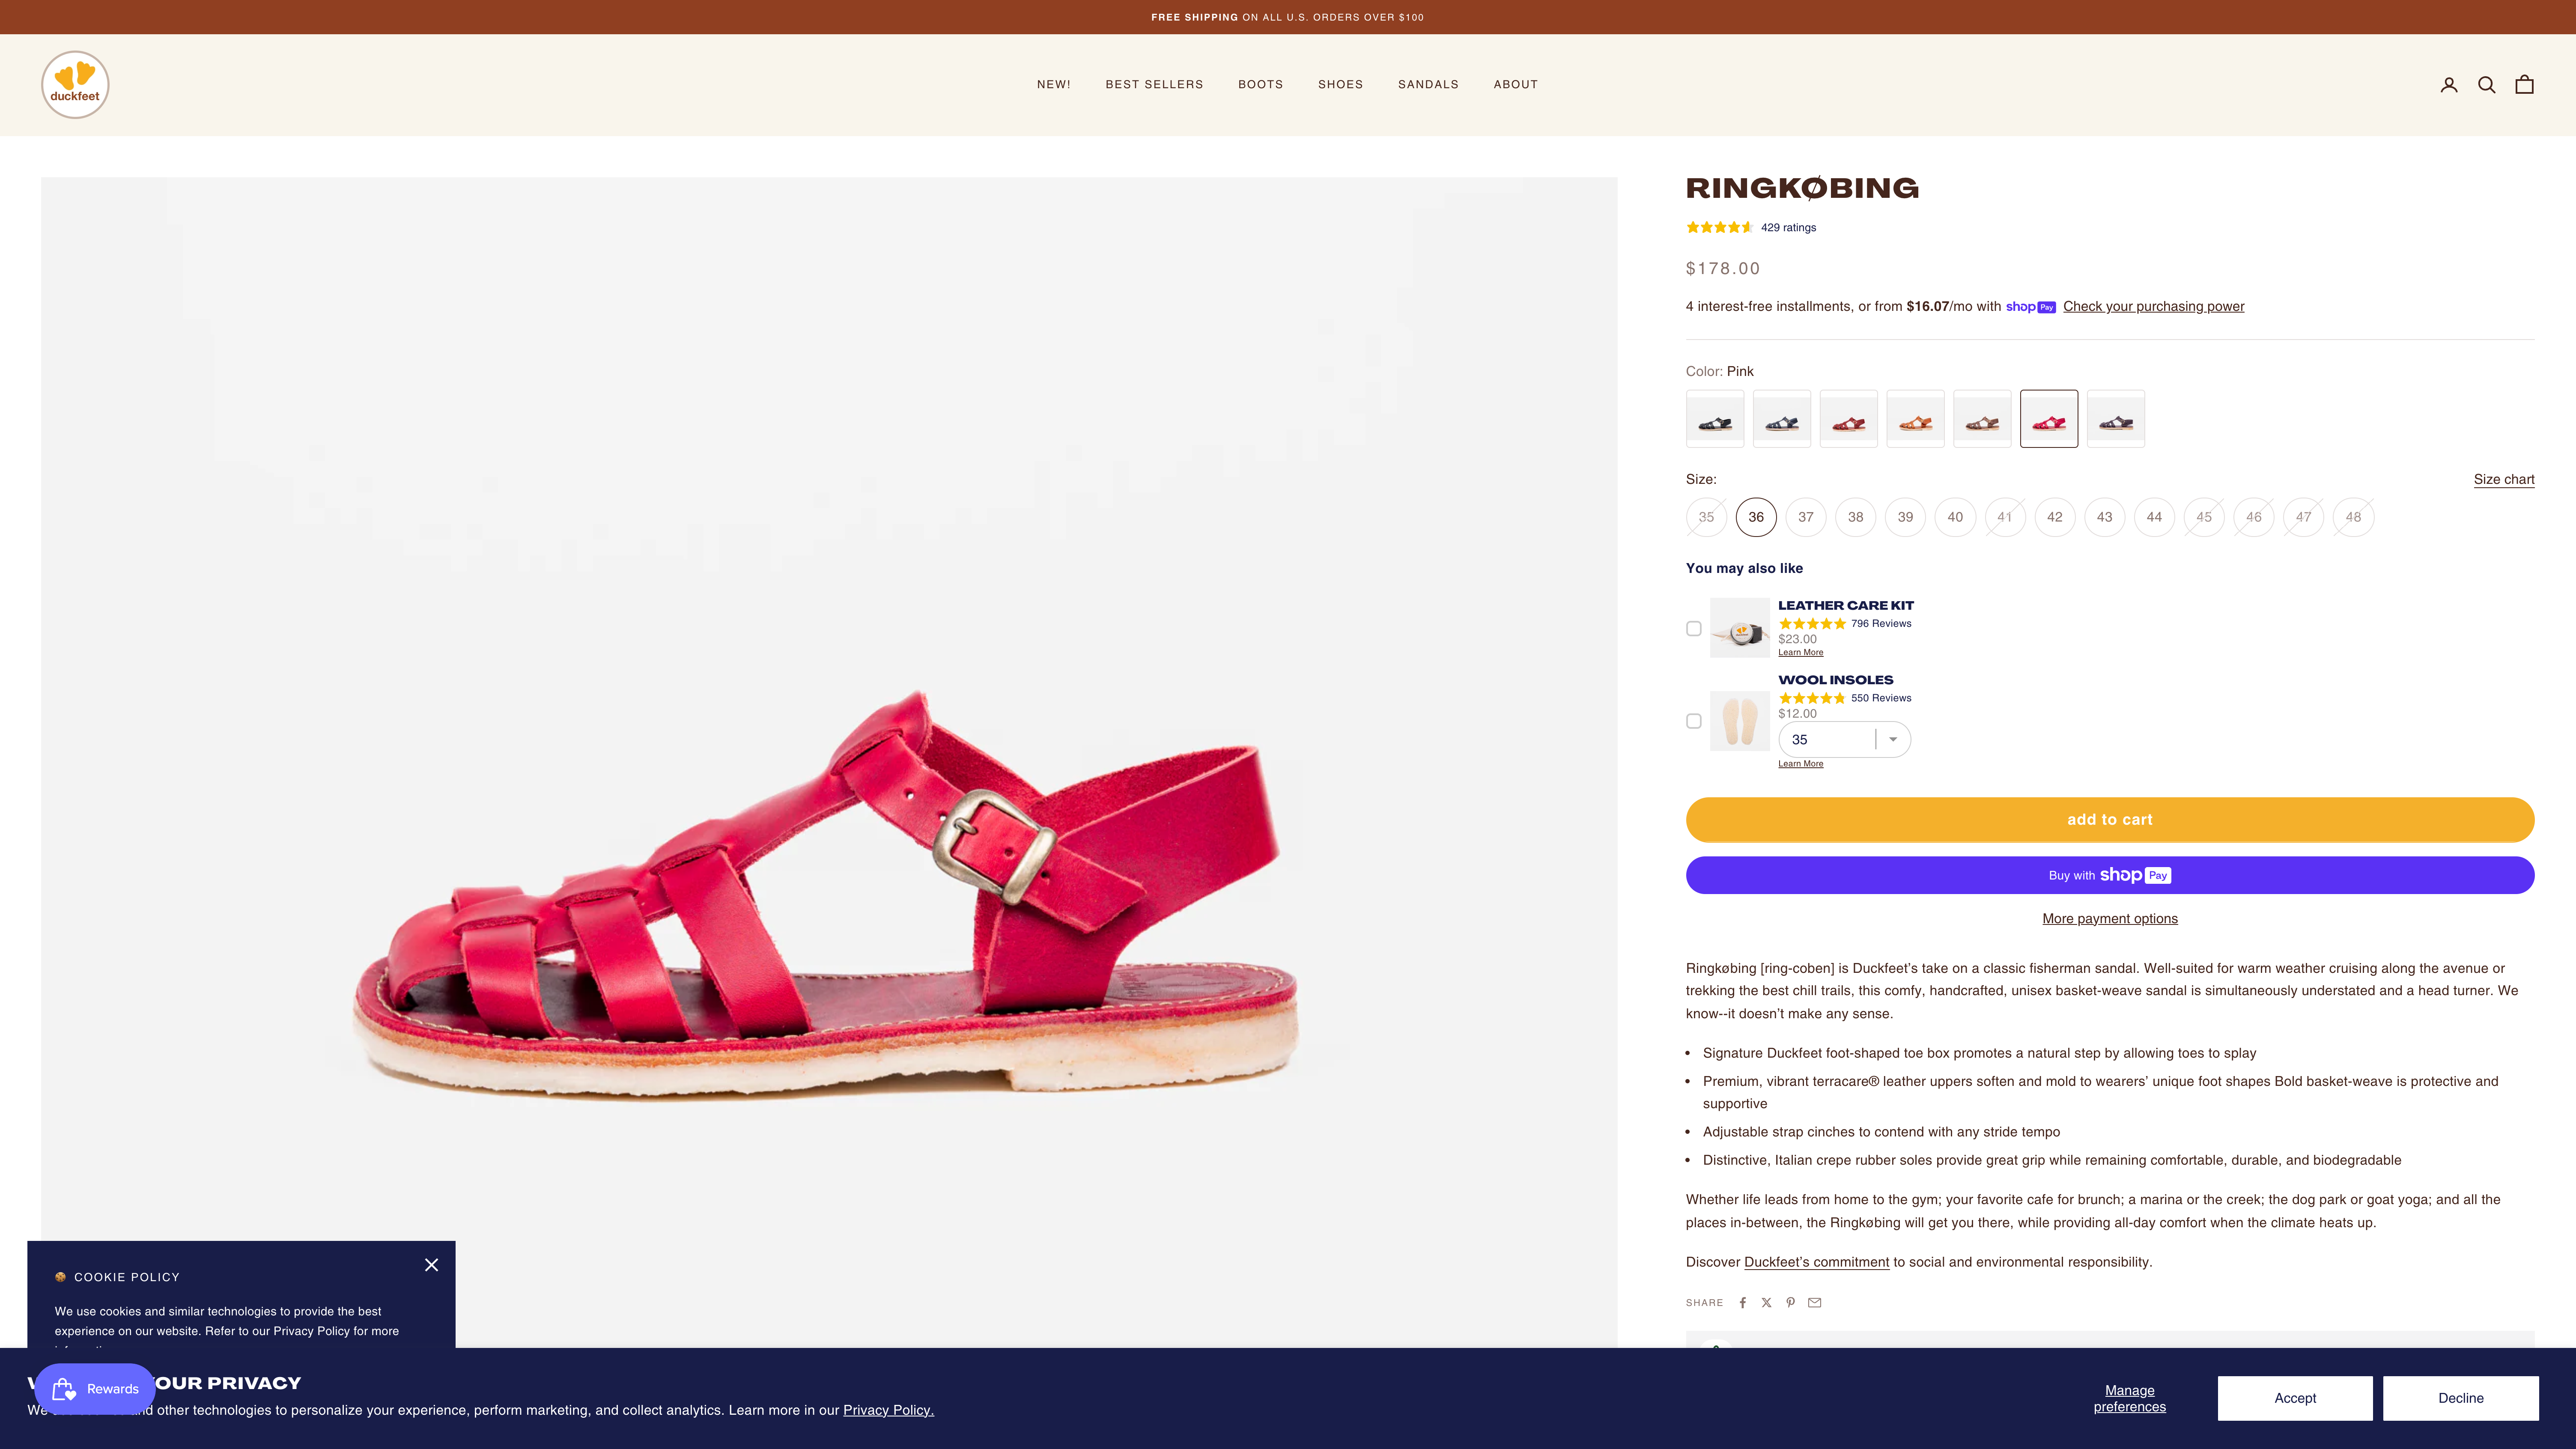Open Duckfeet's commitment link
The width and height of the screenshot is (2576, 1449).
coord(1817,1262)
